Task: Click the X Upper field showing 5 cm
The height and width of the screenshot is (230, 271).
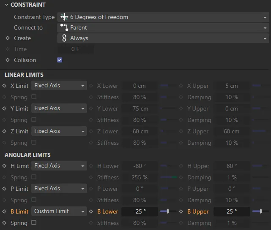Action: 232,86
